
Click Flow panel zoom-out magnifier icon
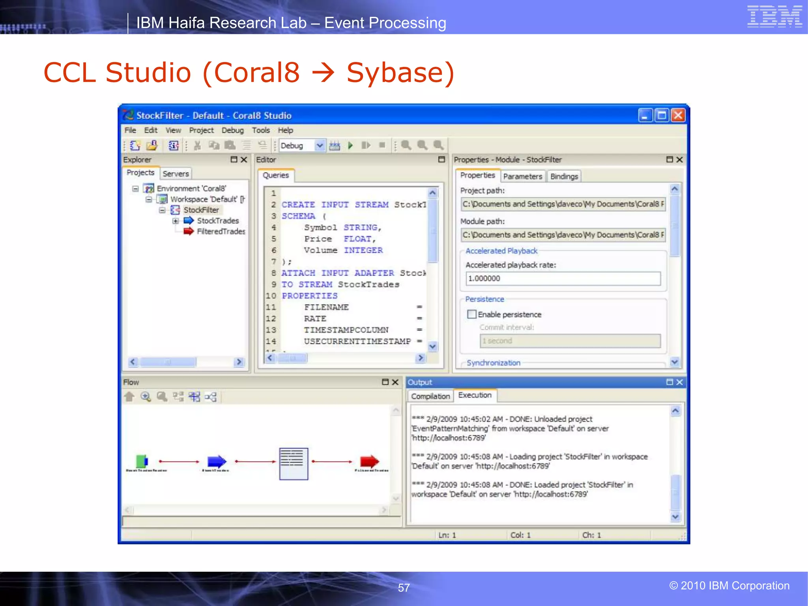[x=162, y=397]
